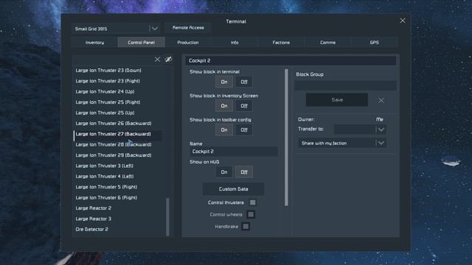The image size is (472, 265).
Task: Turn Off Show on HUD
Action: (x=244, y=172)
